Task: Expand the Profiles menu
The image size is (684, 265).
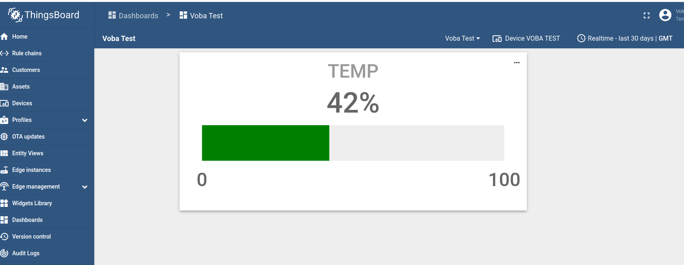Action: click(x=84, y=120)
